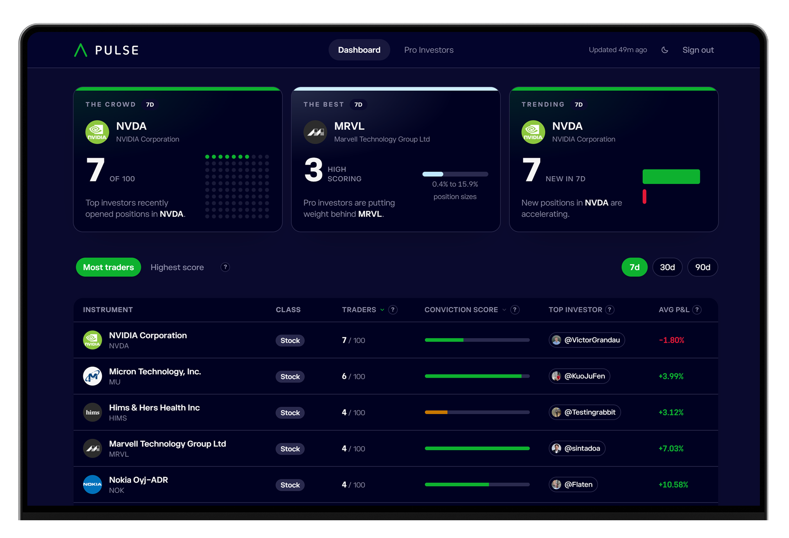Image resolution: width=789 pixels, height=538 pixels.
Task: Click Marvell conviction score bar
Action: (477, 449)
